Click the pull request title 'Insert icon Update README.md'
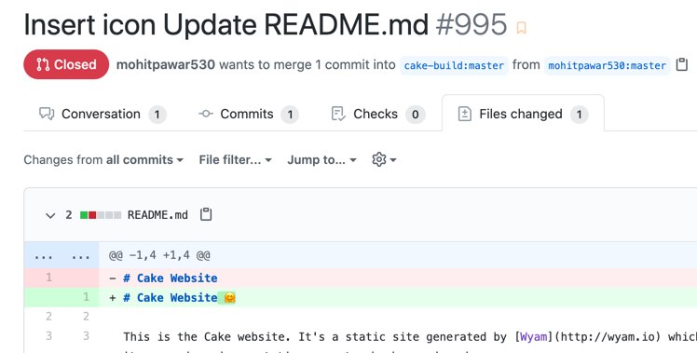Image resolution: width=697 pixels, height=353 pixels. coord(226,24)
